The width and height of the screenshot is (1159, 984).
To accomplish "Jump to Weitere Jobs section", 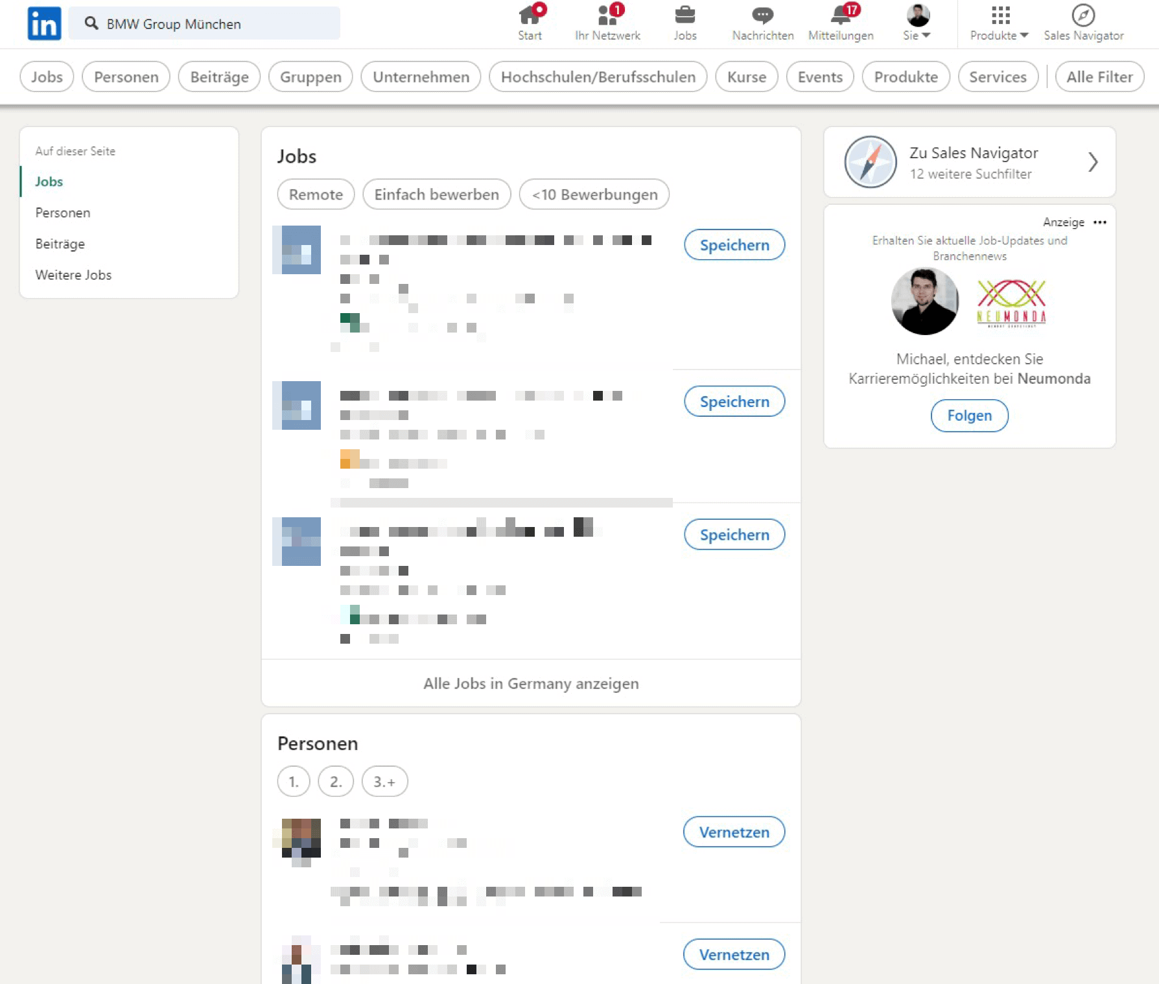I will [73, 275].
